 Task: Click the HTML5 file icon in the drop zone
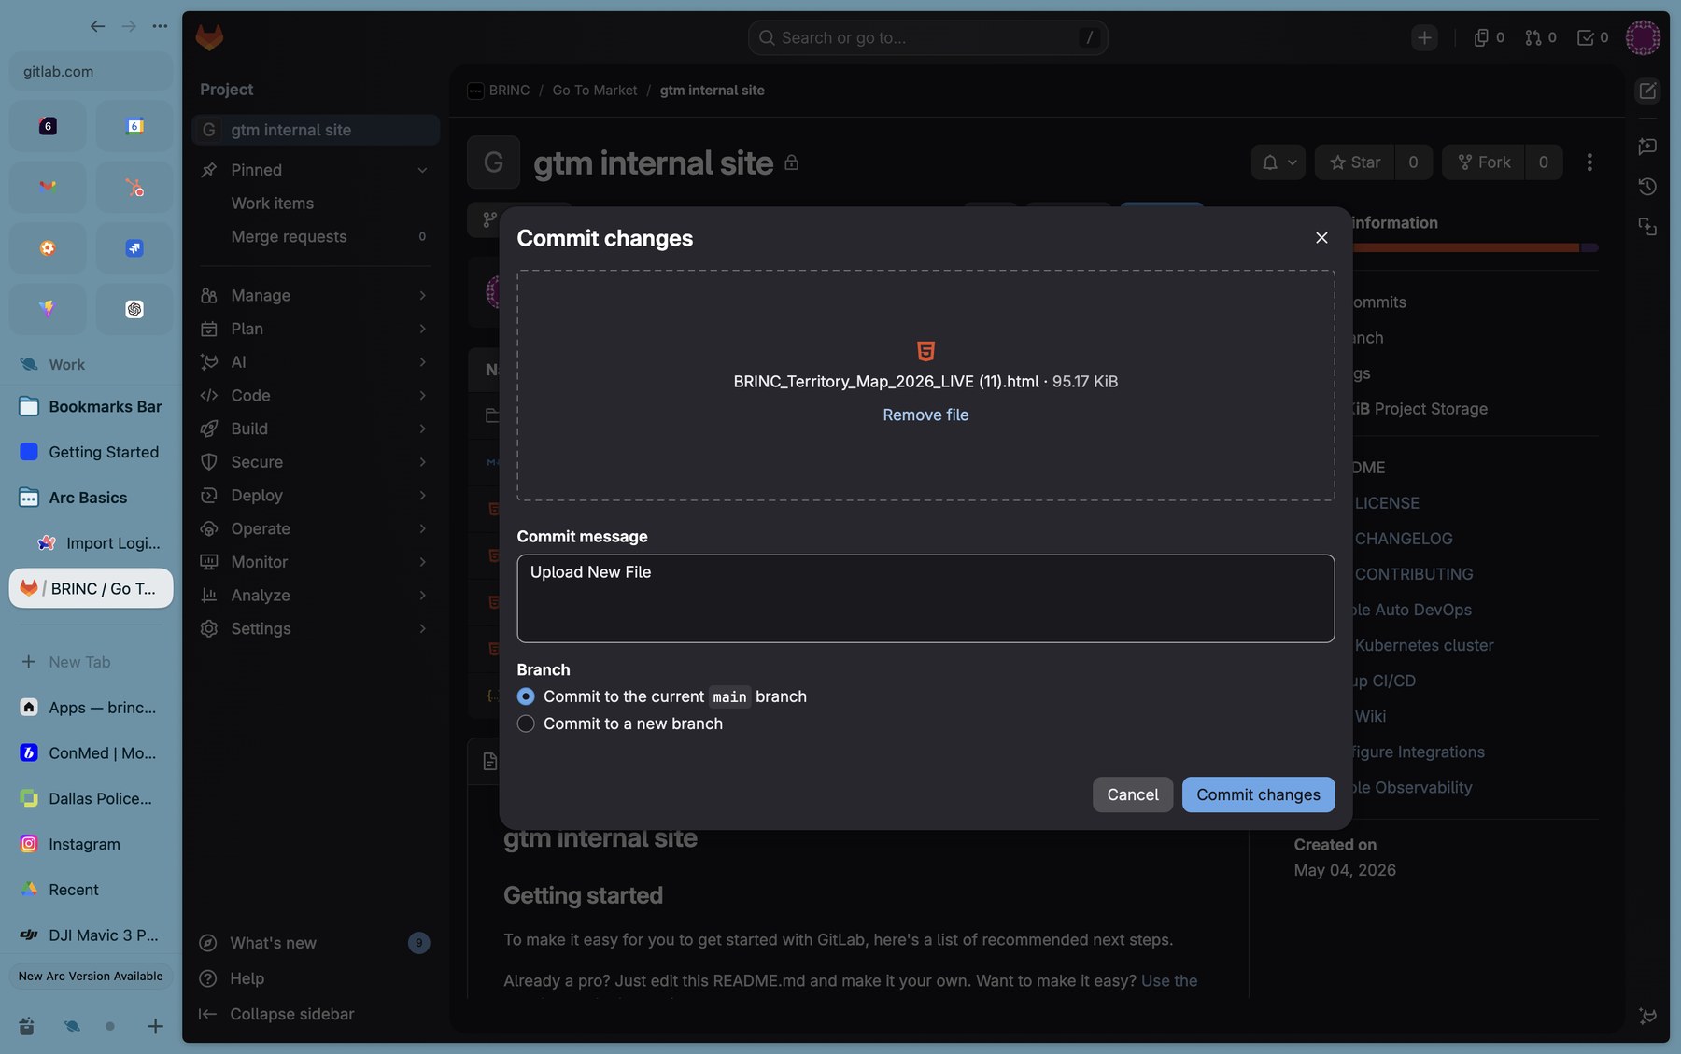tap(925, 351)
